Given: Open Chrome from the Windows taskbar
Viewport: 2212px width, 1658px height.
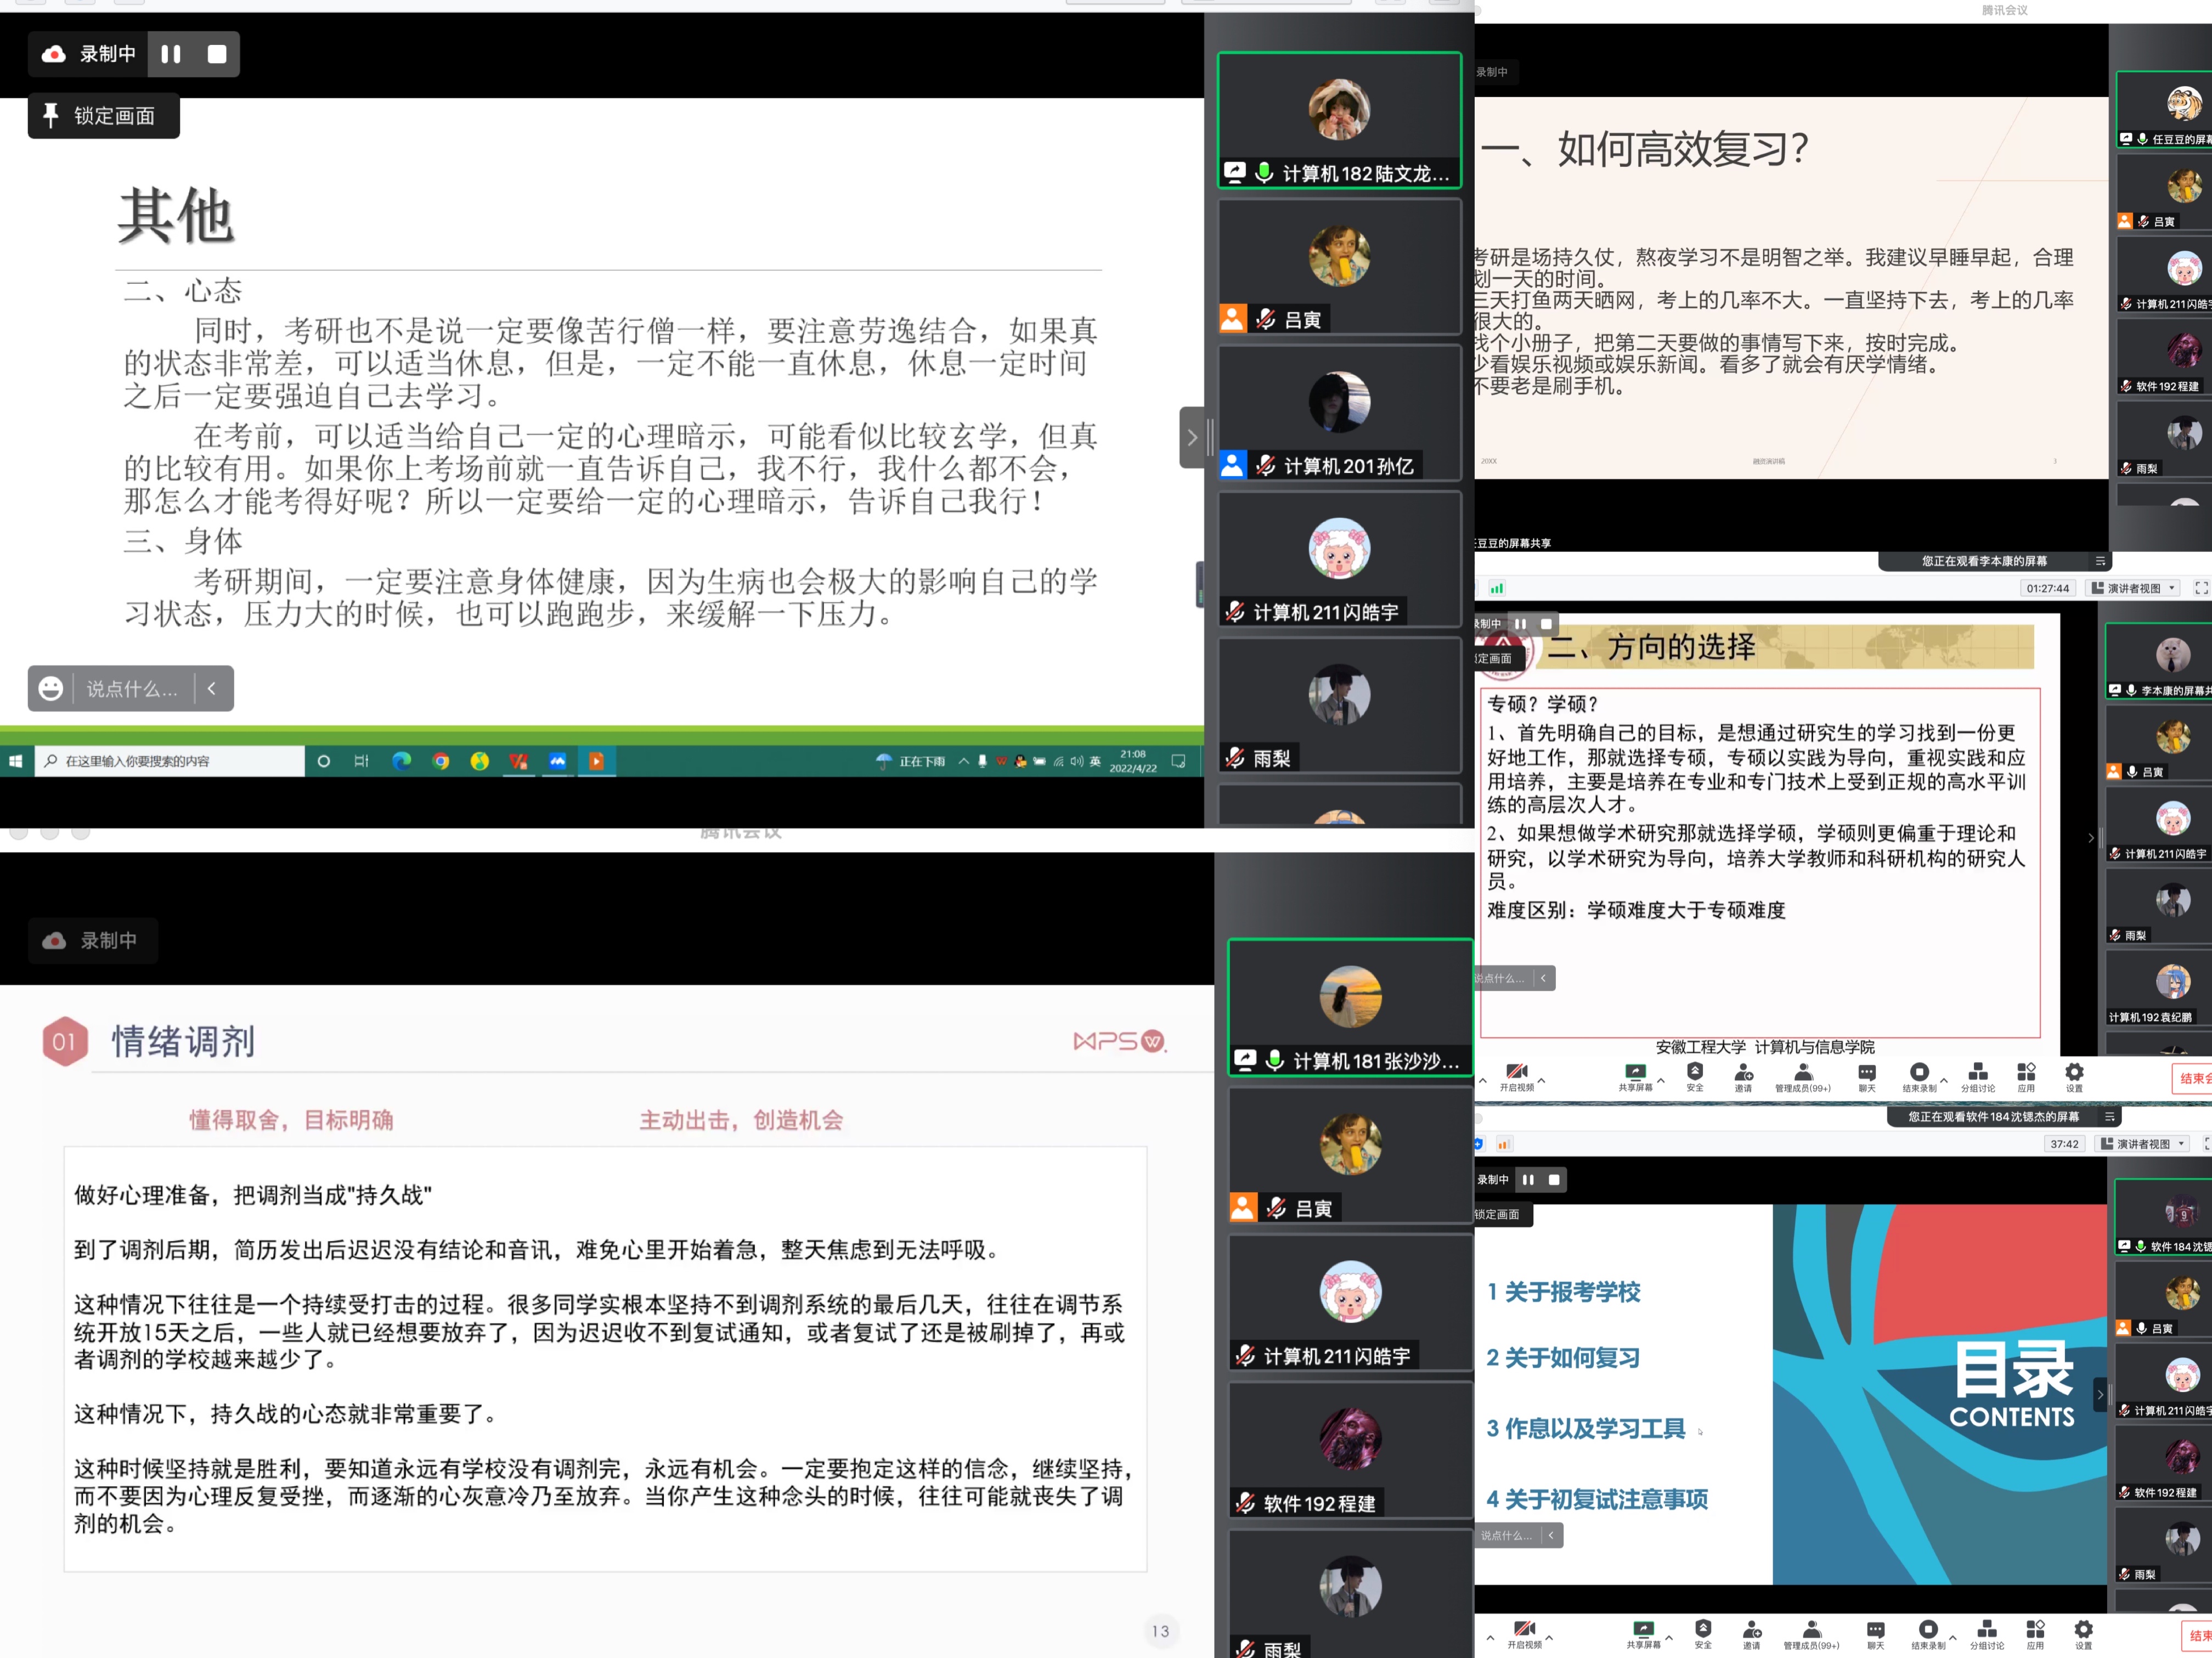Looking at the screenshot, I should pos(441,761).
